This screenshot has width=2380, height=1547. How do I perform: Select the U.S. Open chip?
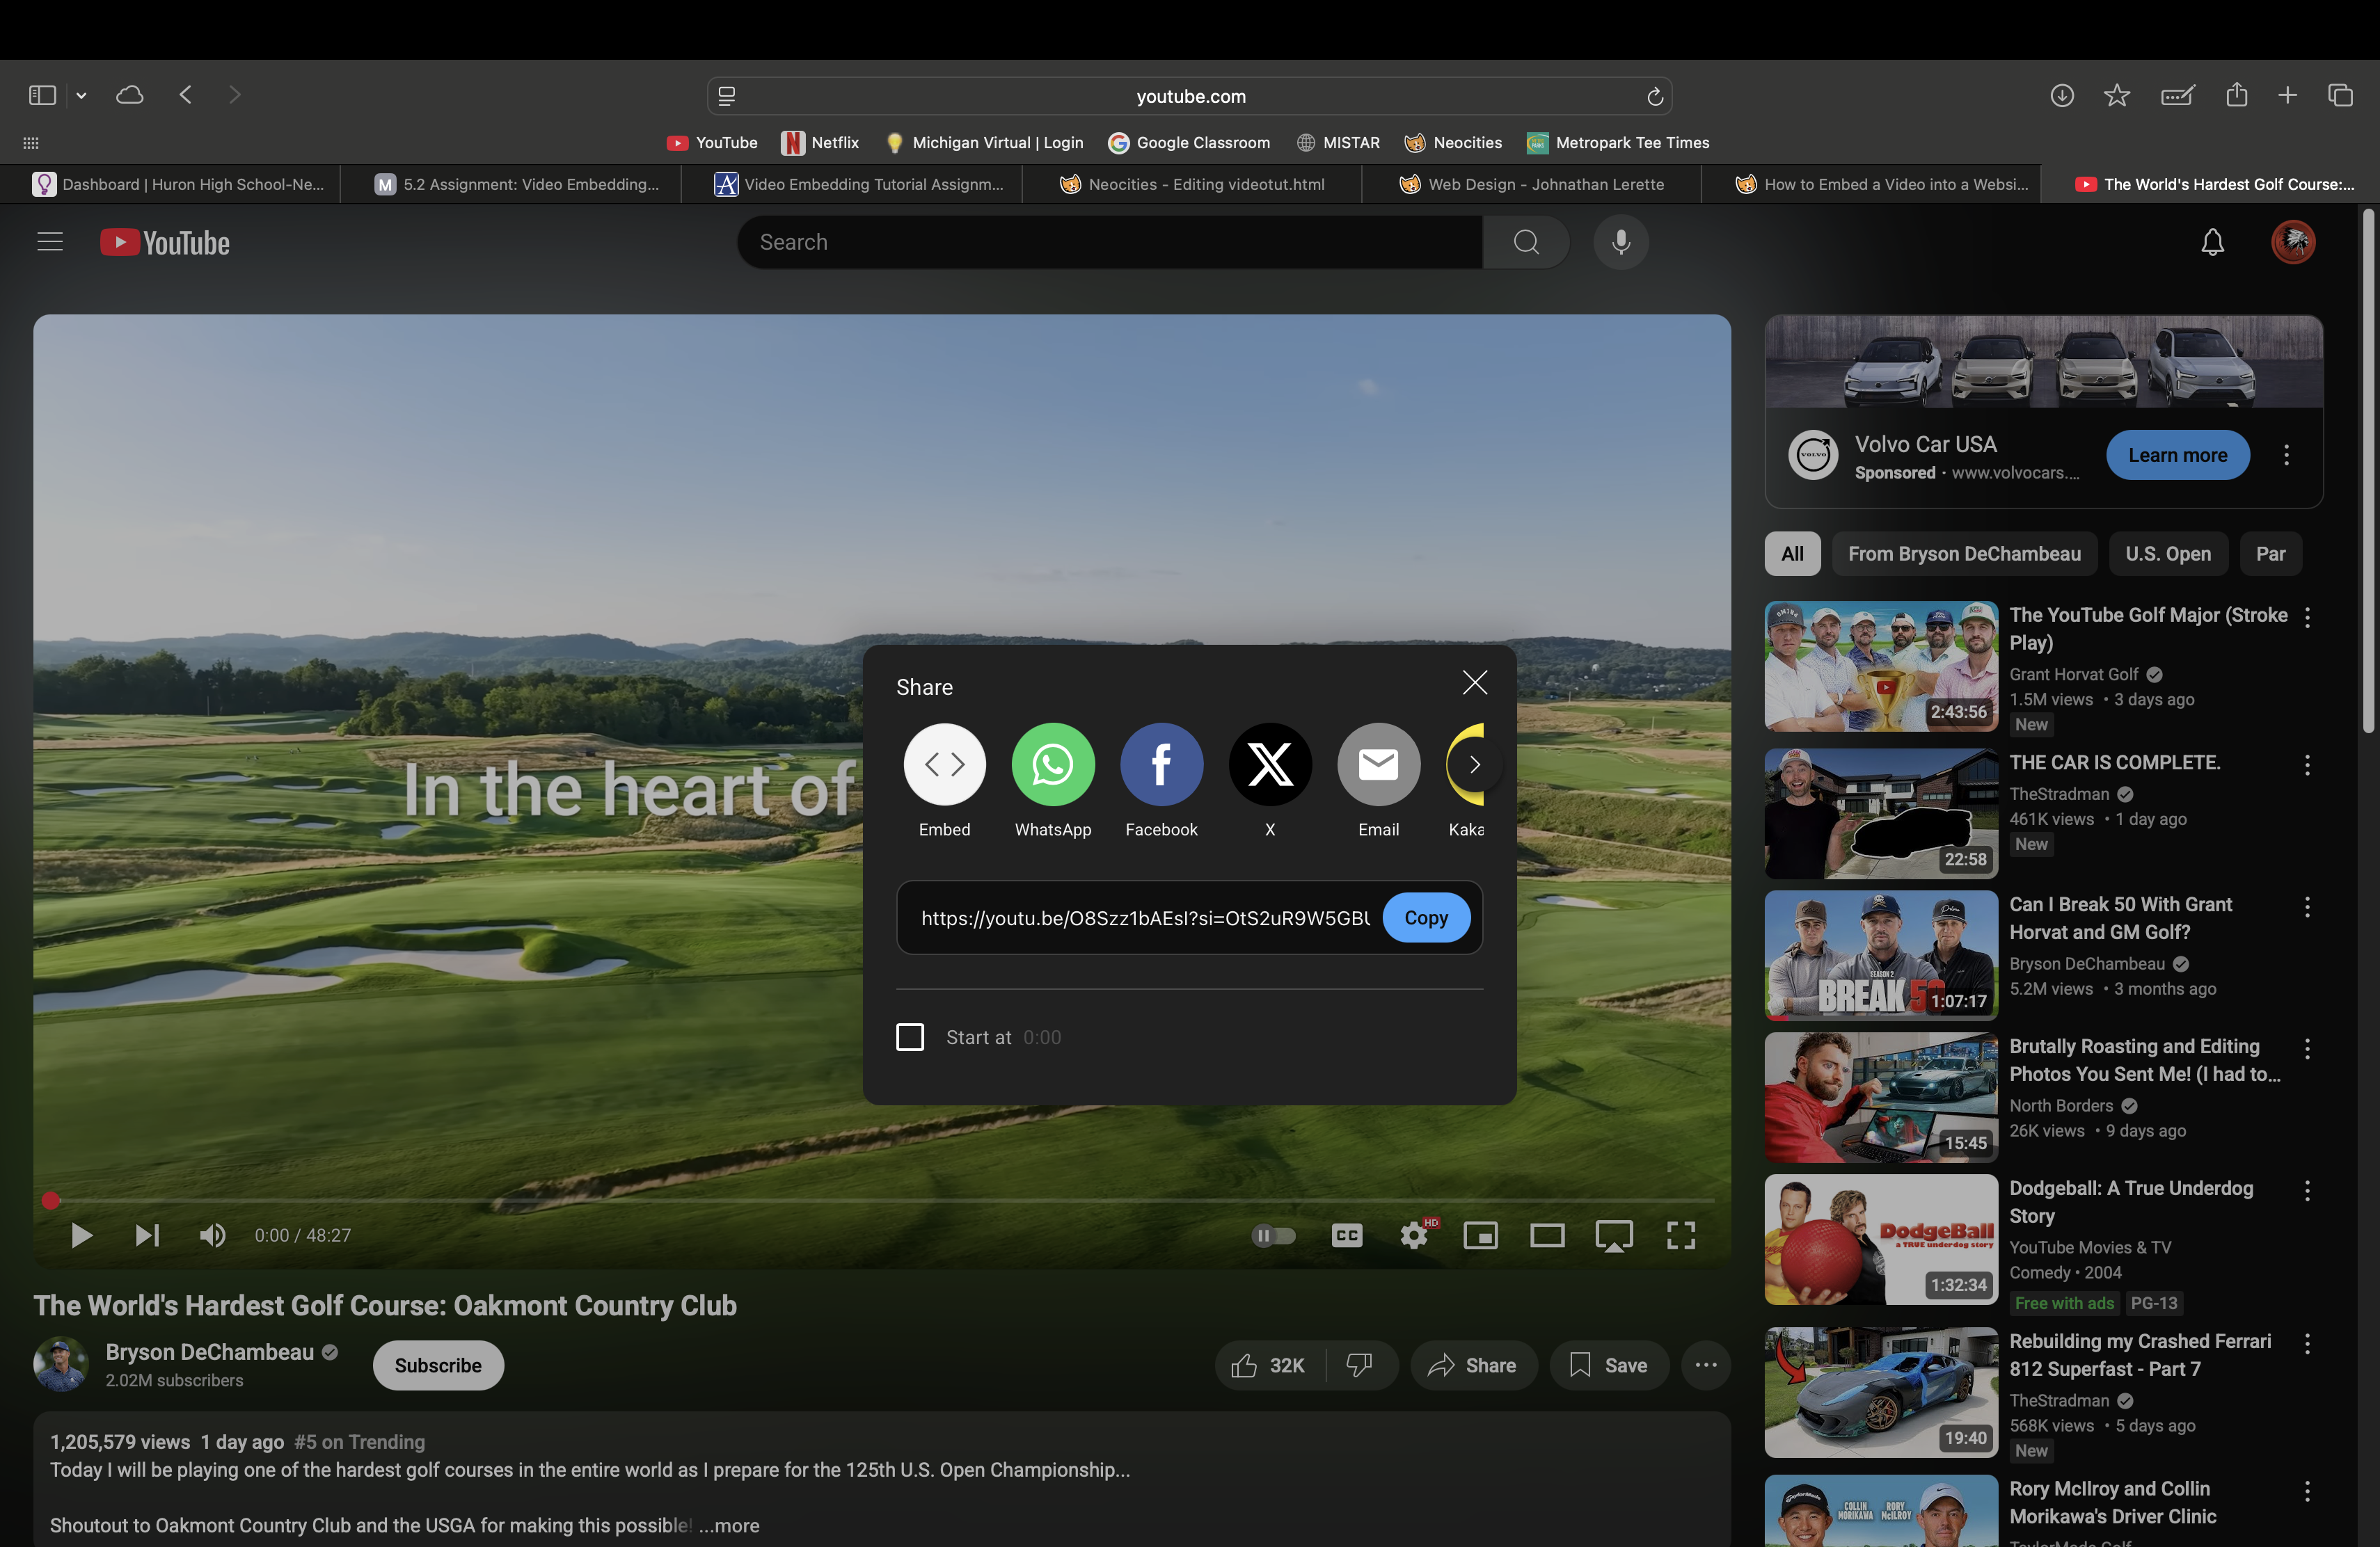[x=2168, y=554]
